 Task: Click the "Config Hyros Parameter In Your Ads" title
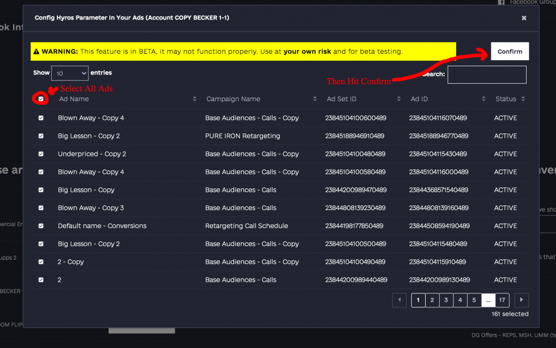point(132,18)
